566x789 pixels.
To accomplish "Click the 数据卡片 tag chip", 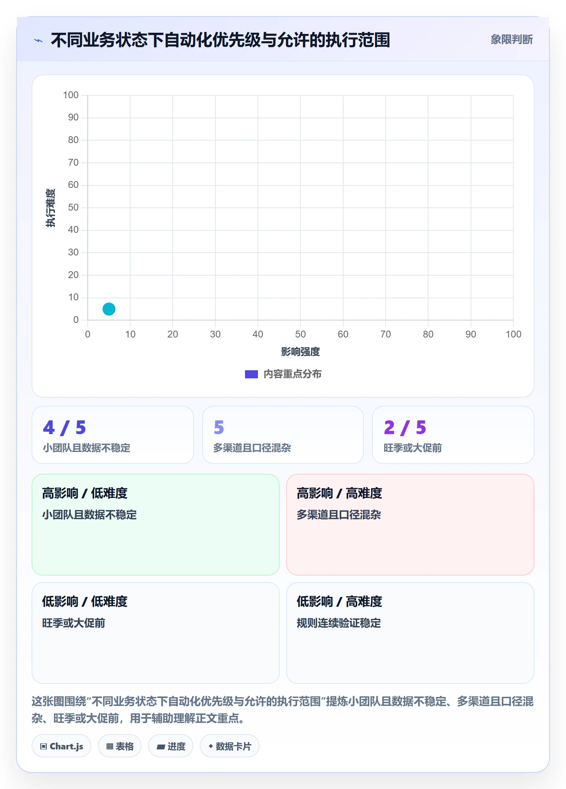I will coord(230,746).
